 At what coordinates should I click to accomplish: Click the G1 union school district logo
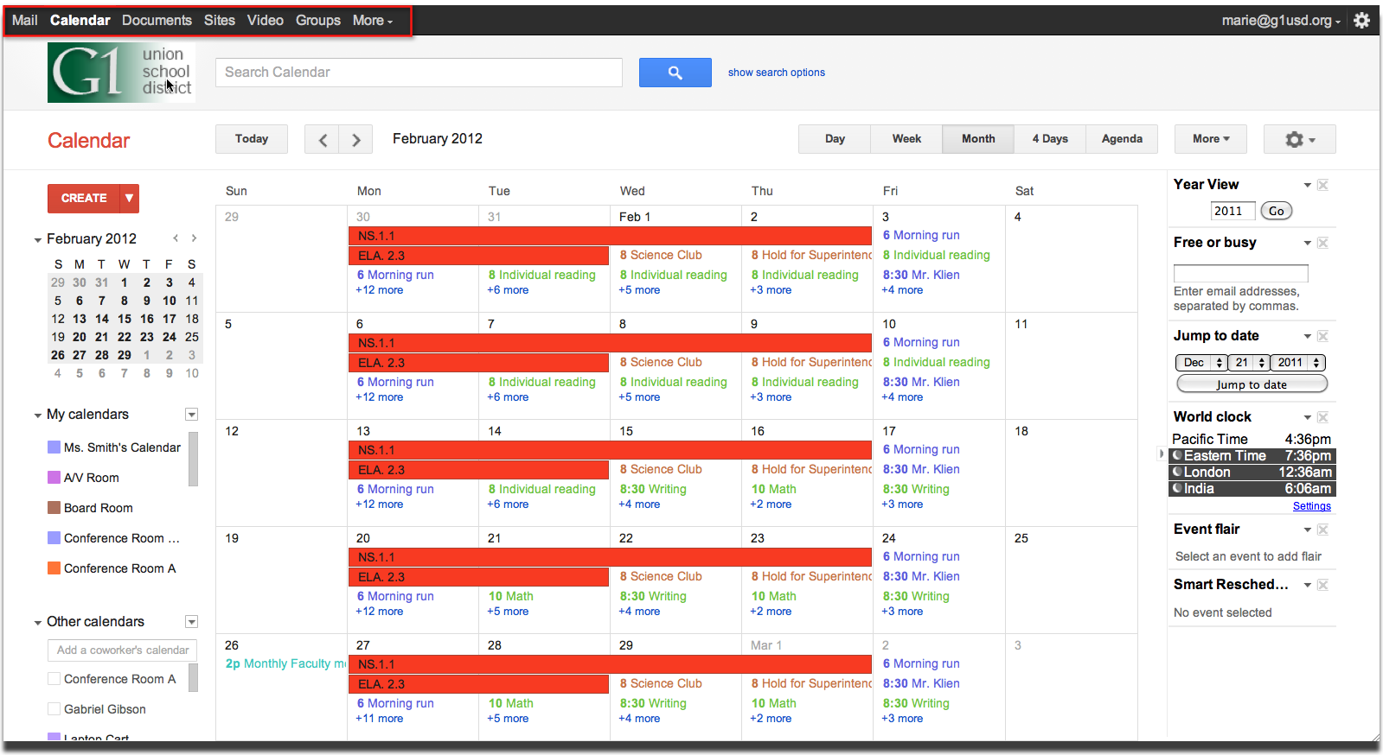coord(121,73)
